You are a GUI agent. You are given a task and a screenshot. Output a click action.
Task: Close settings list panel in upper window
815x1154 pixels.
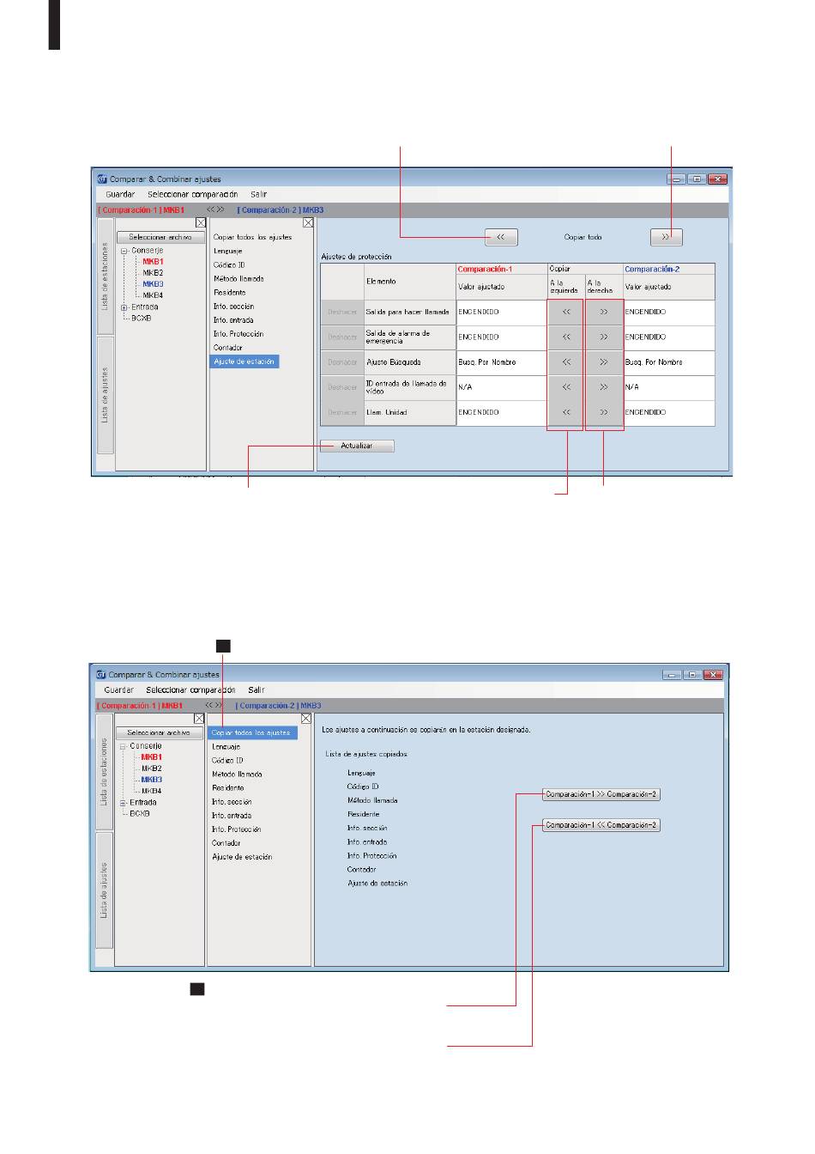coord(308,223)
